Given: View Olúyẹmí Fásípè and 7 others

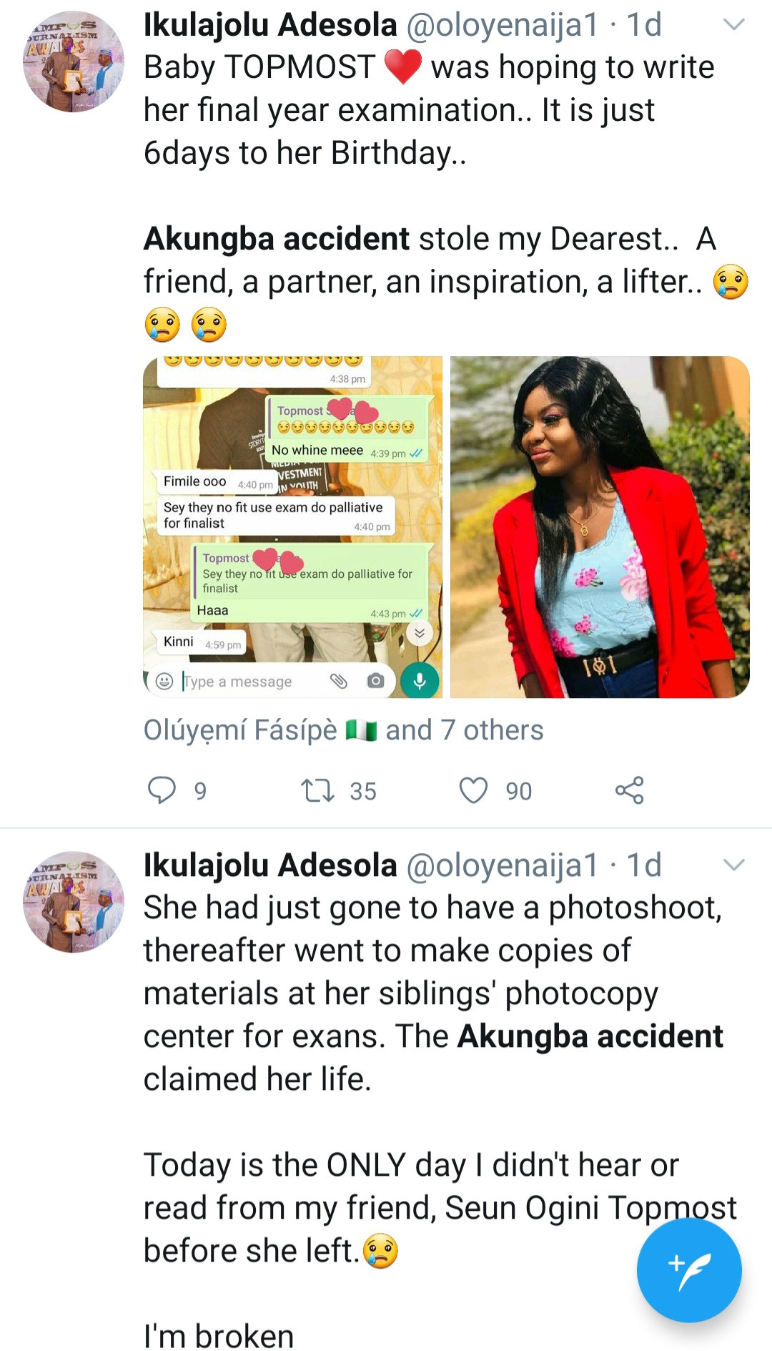Looking at the screenshot, I should (343, 730).
